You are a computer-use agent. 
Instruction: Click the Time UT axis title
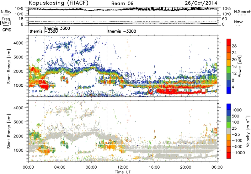click(123, 172)
